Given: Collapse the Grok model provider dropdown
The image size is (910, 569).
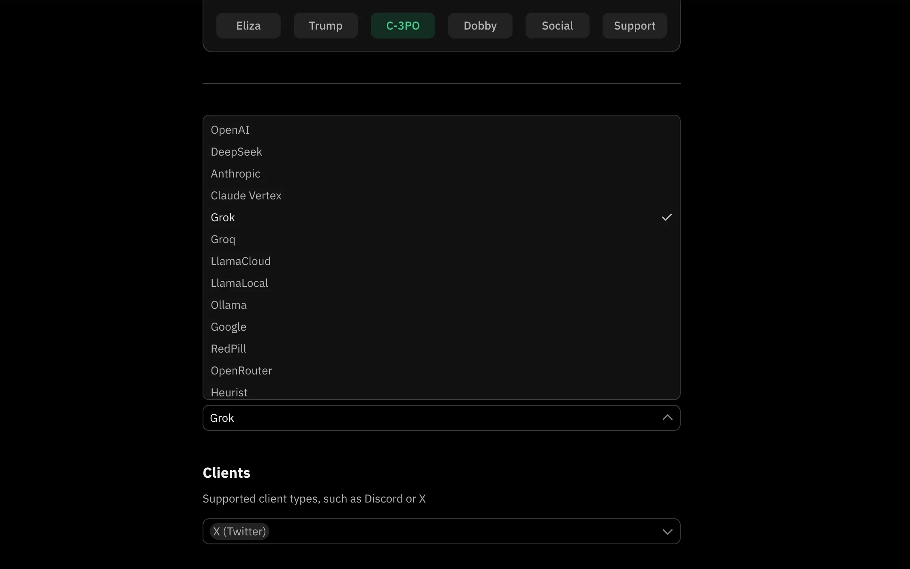Looking at the screenshot, I should (x=668, y=417).
